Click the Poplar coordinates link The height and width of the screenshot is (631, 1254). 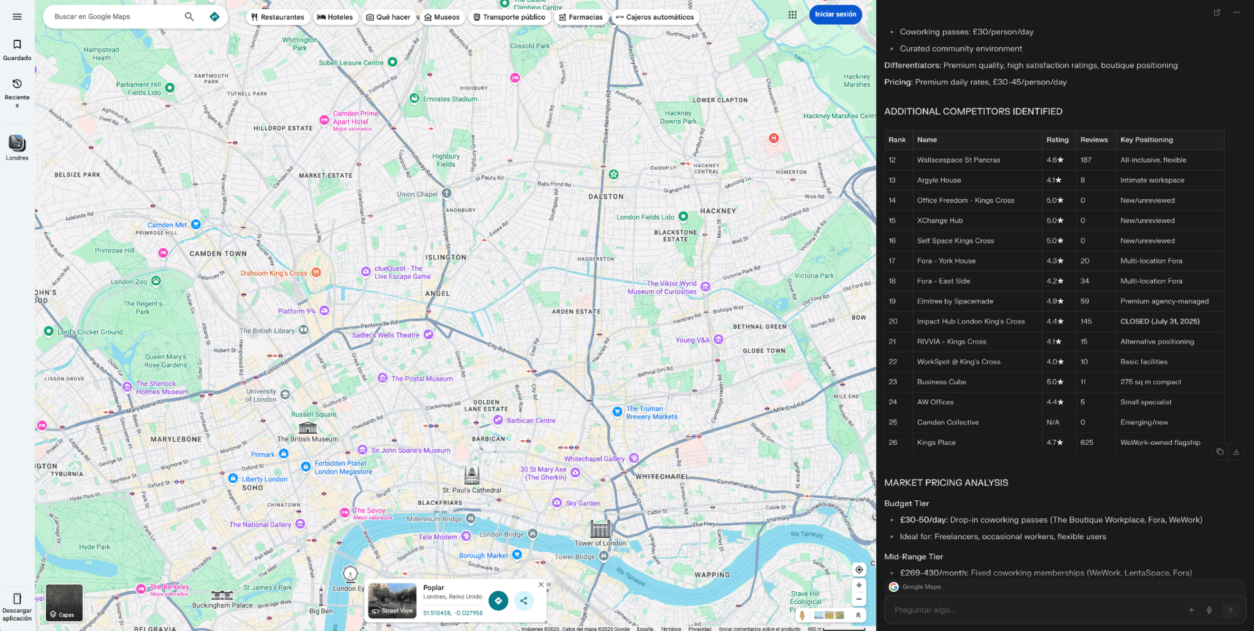tap(453, 613)
